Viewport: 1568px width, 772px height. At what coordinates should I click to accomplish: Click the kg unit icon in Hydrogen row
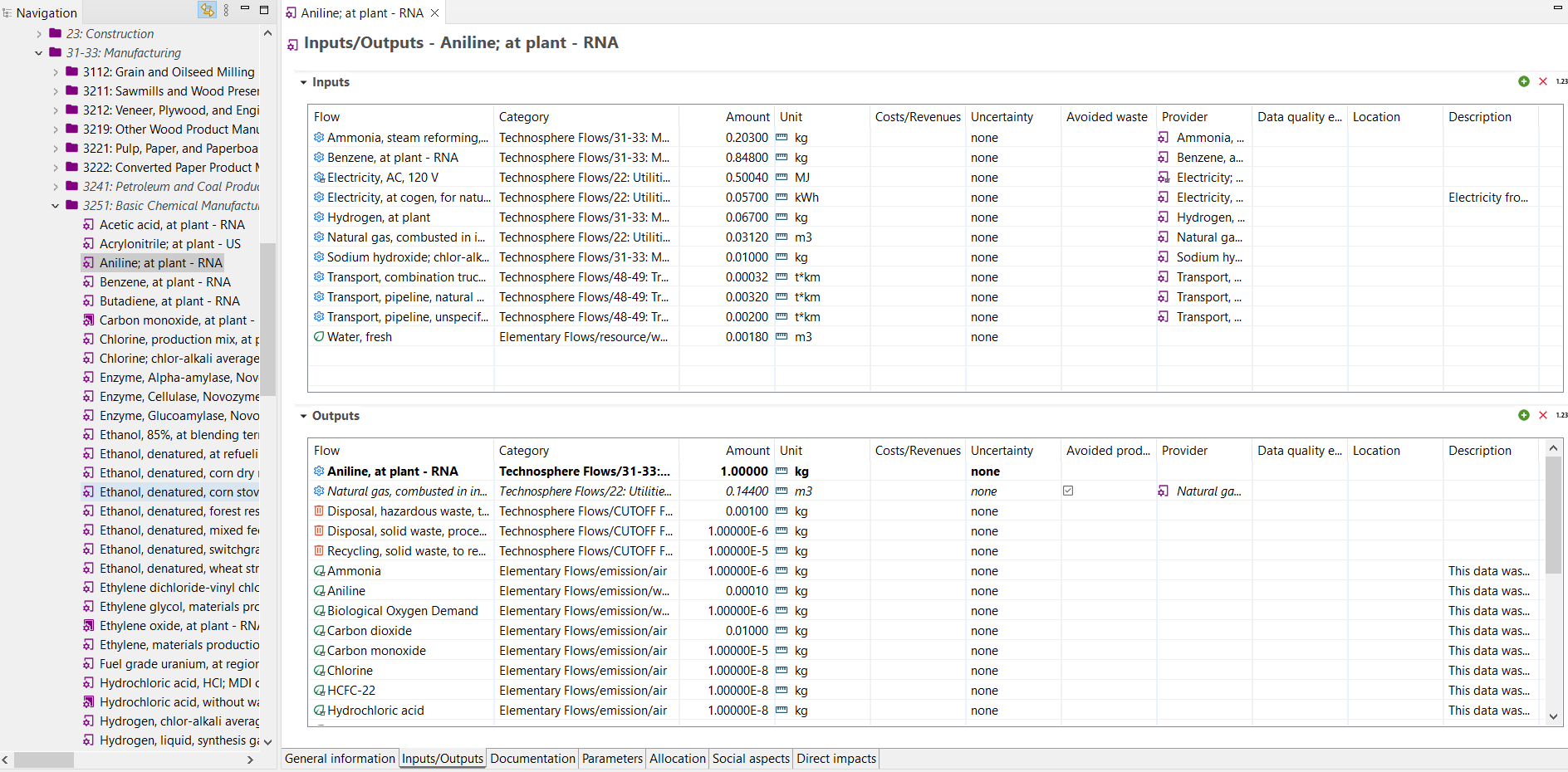coord(782,217)
